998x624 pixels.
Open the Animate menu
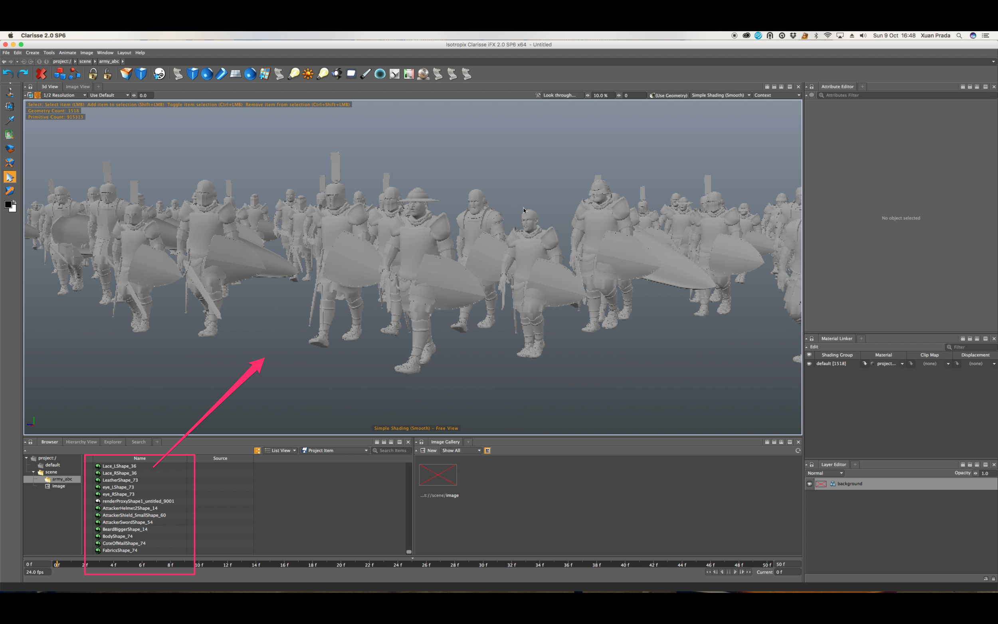point(67,53)
